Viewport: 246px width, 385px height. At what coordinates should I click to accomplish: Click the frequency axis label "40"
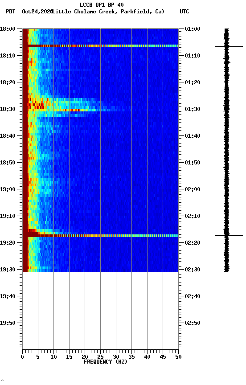(x=147, y=357)
